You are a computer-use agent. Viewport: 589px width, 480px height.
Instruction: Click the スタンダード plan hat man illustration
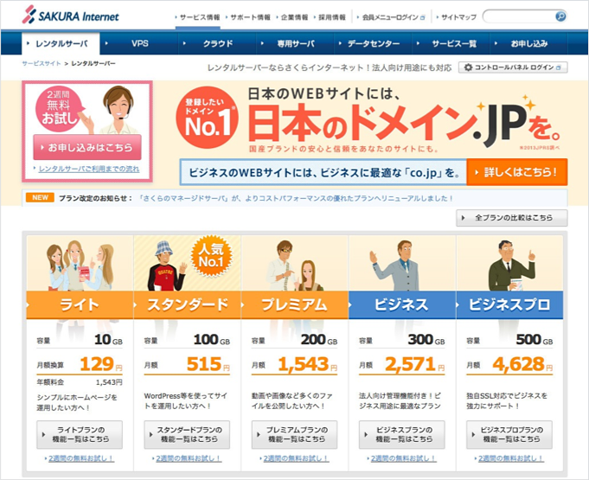[167, 266]
